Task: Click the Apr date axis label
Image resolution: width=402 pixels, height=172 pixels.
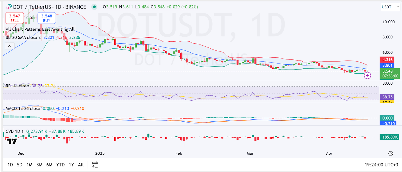Action: tap(329, 153)
